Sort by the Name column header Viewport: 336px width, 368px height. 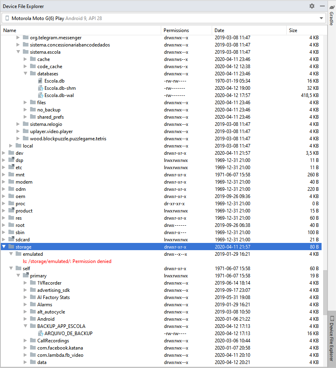tap(10, 30)
